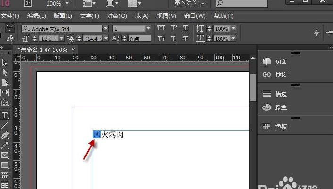Select the Page tool

tap(5, 82)
